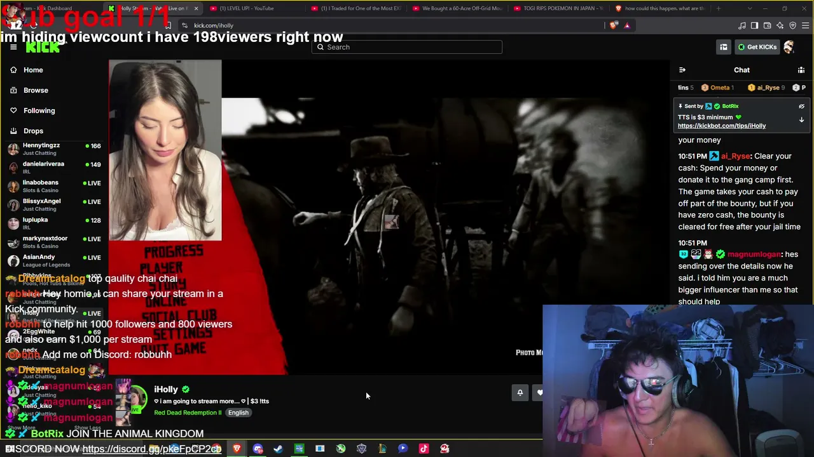Switch to the 60-Acre Off-Grid tab

[457, 8]
